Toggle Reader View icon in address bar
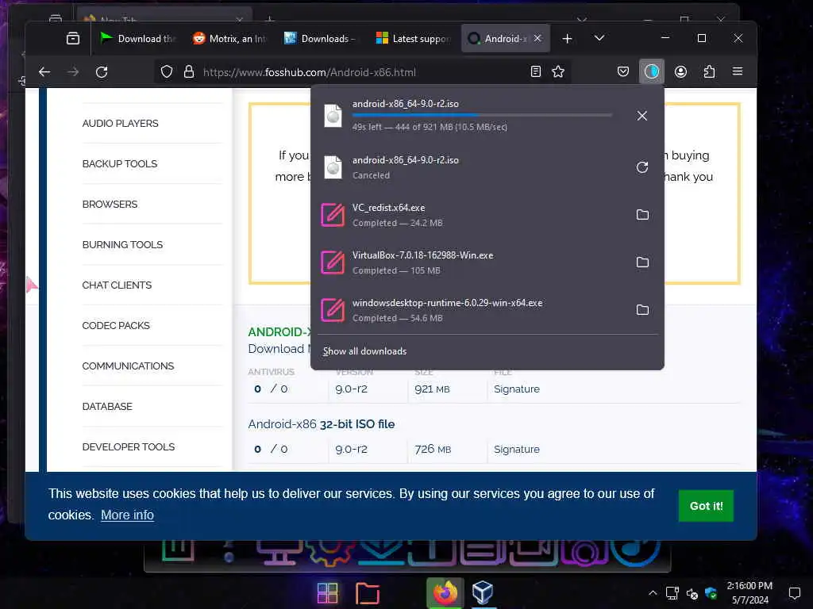The width and height of the screenshot is (813, 609). click(x=536, y=71)
